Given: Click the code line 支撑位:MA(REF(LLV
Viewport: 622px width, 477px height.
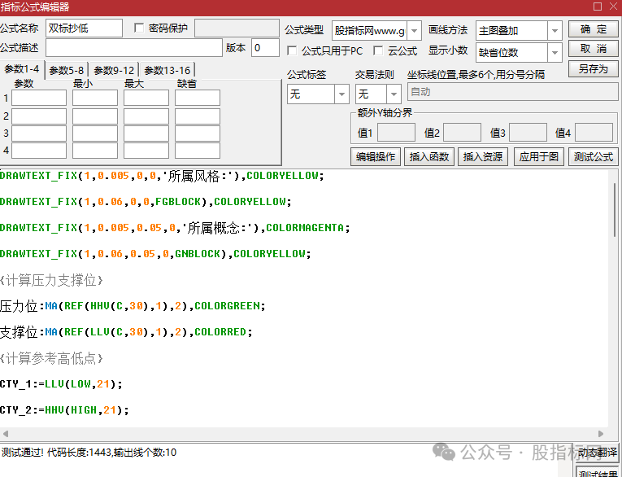Looking at the screenshot, I should point(126,331).
